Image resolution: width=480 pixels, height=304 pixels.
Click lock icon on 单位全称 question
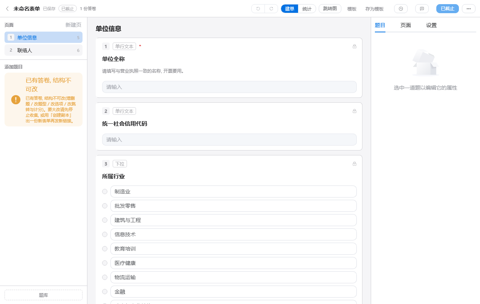(355, 46)
